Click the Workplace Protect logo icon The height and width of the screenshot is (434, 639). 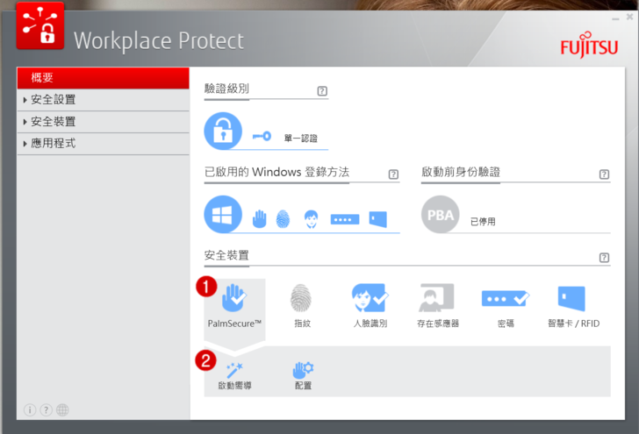40,25
